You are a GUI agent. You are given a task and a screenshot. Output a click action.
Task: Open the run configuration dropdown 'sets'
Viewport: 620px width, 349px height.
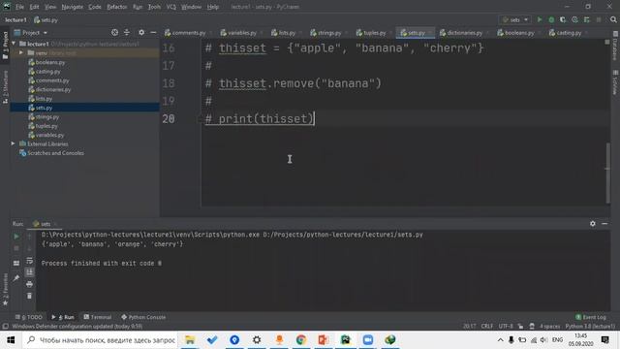(x=515, y=19)
